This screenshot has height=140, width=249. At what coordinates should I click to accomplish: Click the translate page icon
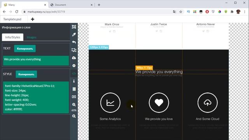click(174, 12)
